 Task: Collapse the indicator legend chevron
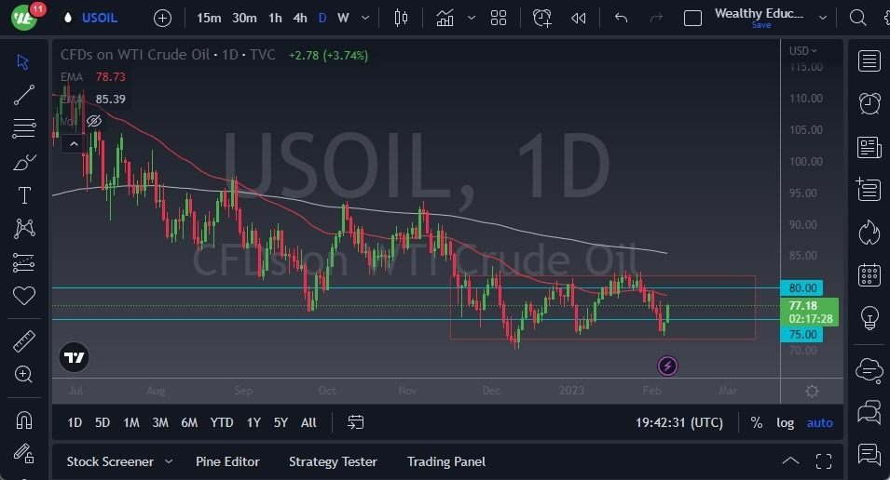[74, 144]
